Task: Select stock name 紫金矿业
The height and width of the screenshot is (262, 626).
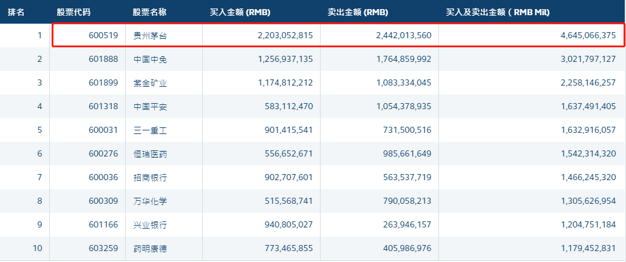Action: pyautogui.click(x=150, y=82)
